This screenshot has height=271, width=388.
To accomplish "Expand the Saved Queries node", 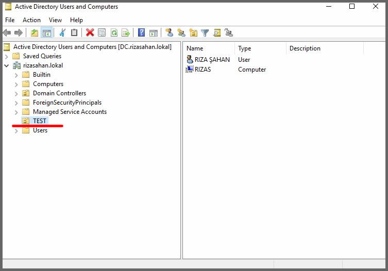I will (7, 57).
